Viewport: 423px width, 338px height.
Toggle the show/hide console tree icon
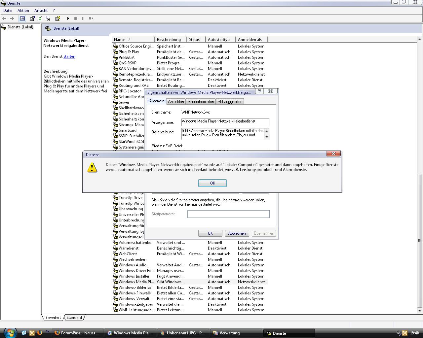click(22, 18)
